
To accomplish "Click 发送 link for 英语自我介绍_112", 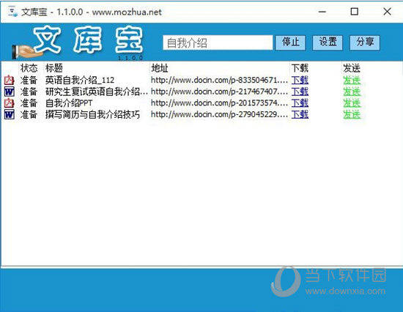I will click(x=352, y=80).
